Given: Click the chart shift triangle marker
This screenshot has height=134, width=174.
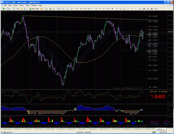Looking at the screenshot, I should coord(144,11).
